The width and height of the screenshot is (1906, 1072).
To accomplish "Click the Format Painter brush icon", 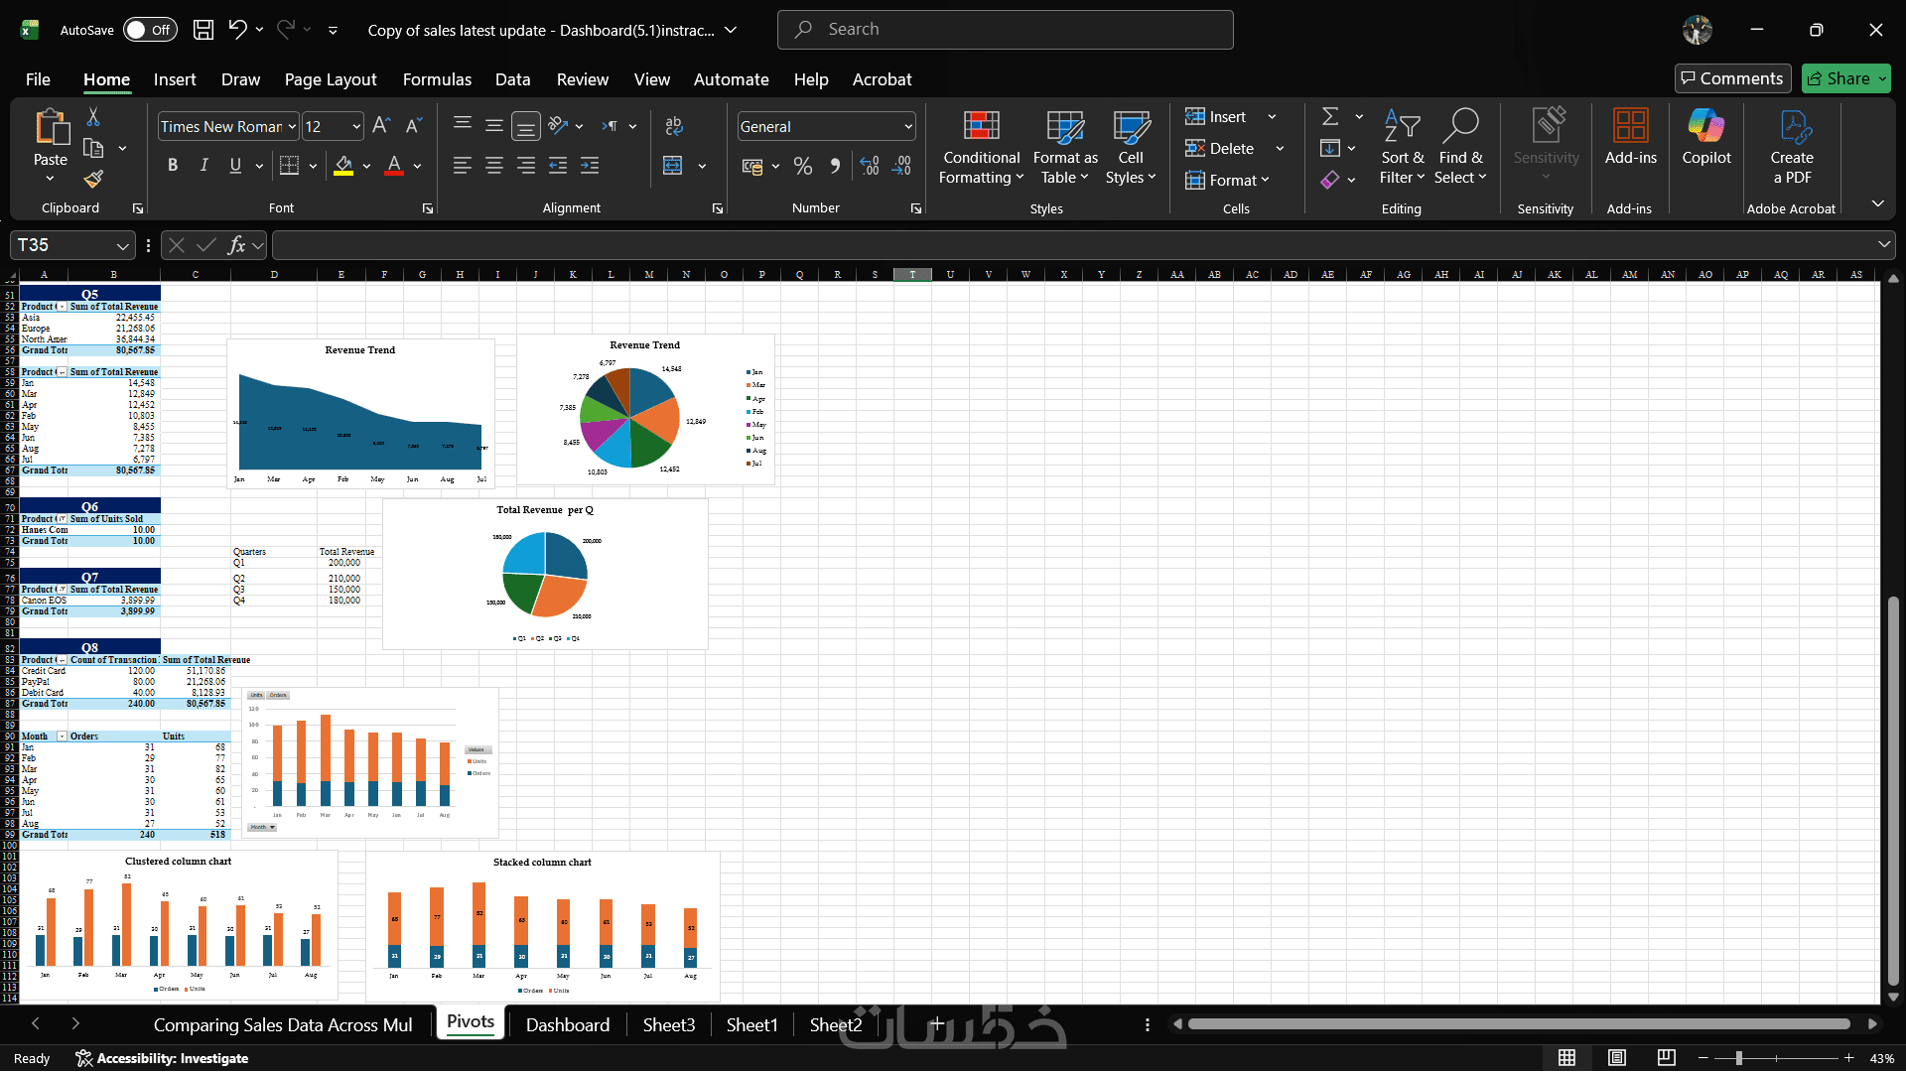I will coord(93,180).
